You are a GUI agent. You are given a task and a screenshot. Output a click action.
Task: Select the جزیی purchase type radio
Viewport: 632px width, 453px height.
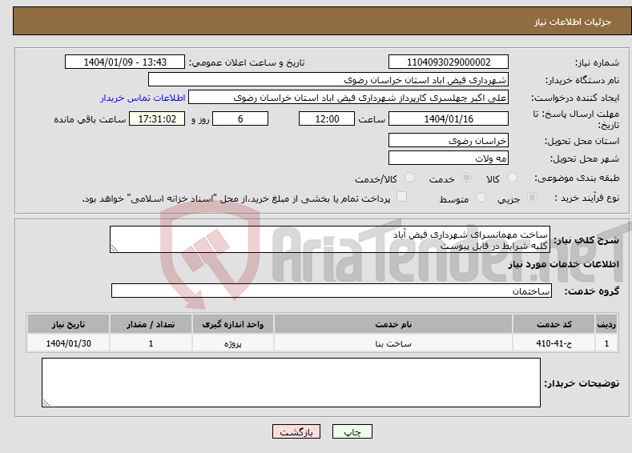532,198
